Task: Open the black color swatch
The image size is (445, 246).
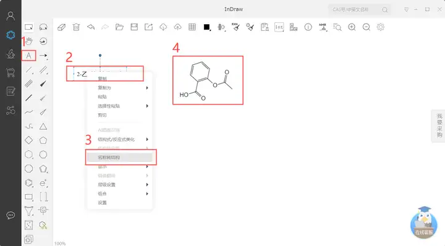Action: click(206, 27)
